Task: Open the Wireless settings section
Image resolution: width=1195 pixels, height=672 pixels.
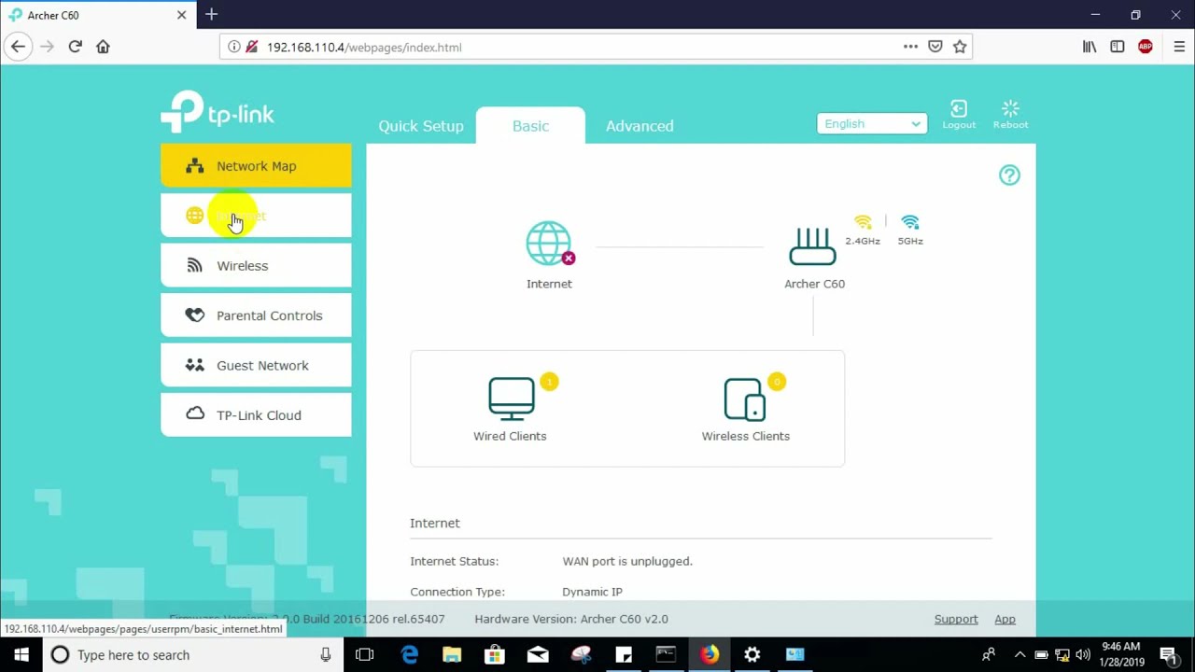Action: (256, 266)
